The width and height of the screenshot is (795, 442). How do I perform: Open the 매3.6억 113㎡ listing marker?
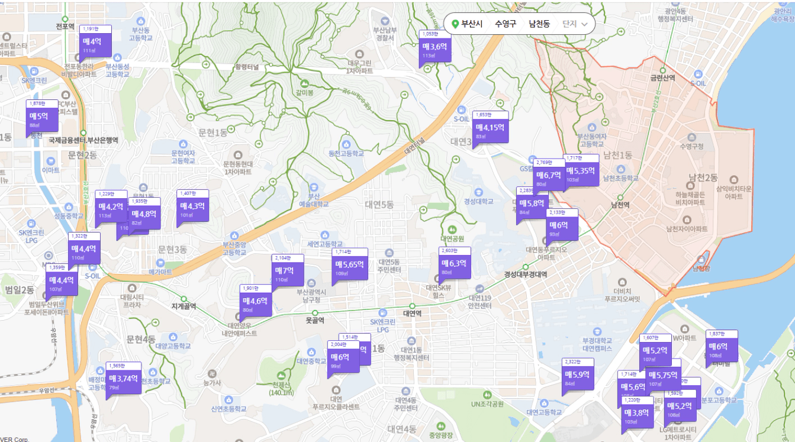[x=434, y=48]
